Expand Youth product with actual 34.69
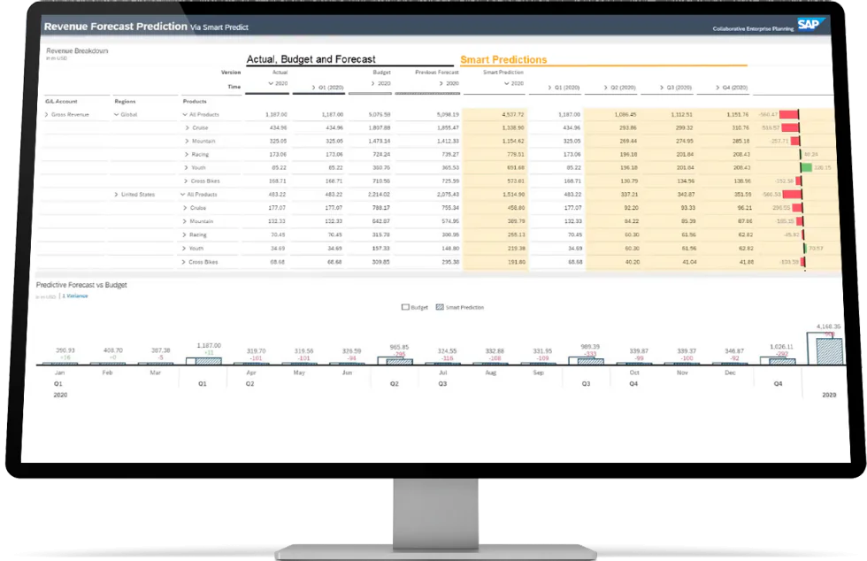 [x=185, y=249]
